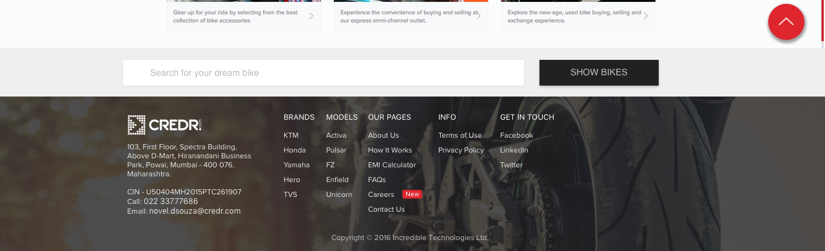Open the EMI Calculator link

tap(392, 165)
